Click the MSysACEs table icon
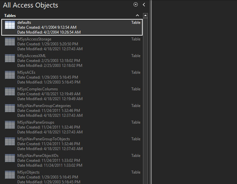The image size is (237, 184). (x=10, y=75)
